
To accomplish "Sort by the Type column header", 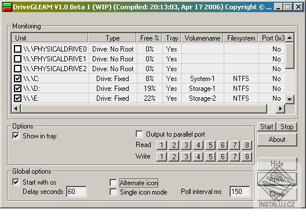I will [x=112, y=38].
